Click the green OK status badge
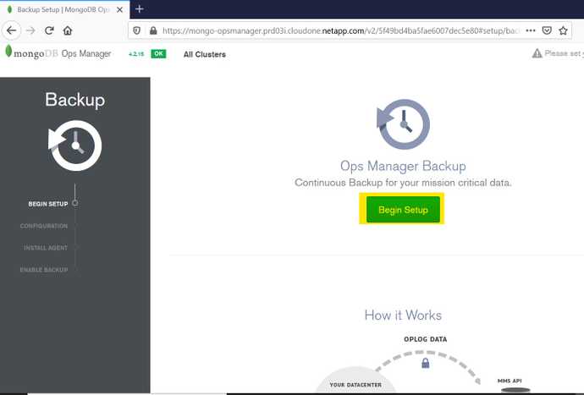584x395 pixels. pyautogui.click(x=158, y=53)
